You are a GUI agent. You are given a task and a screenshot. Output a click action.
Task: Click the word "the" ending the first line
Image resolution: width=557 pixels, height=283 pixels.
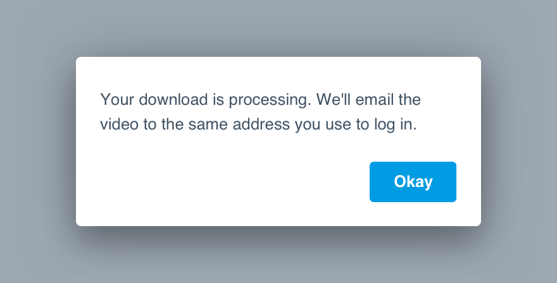point(410,99)
